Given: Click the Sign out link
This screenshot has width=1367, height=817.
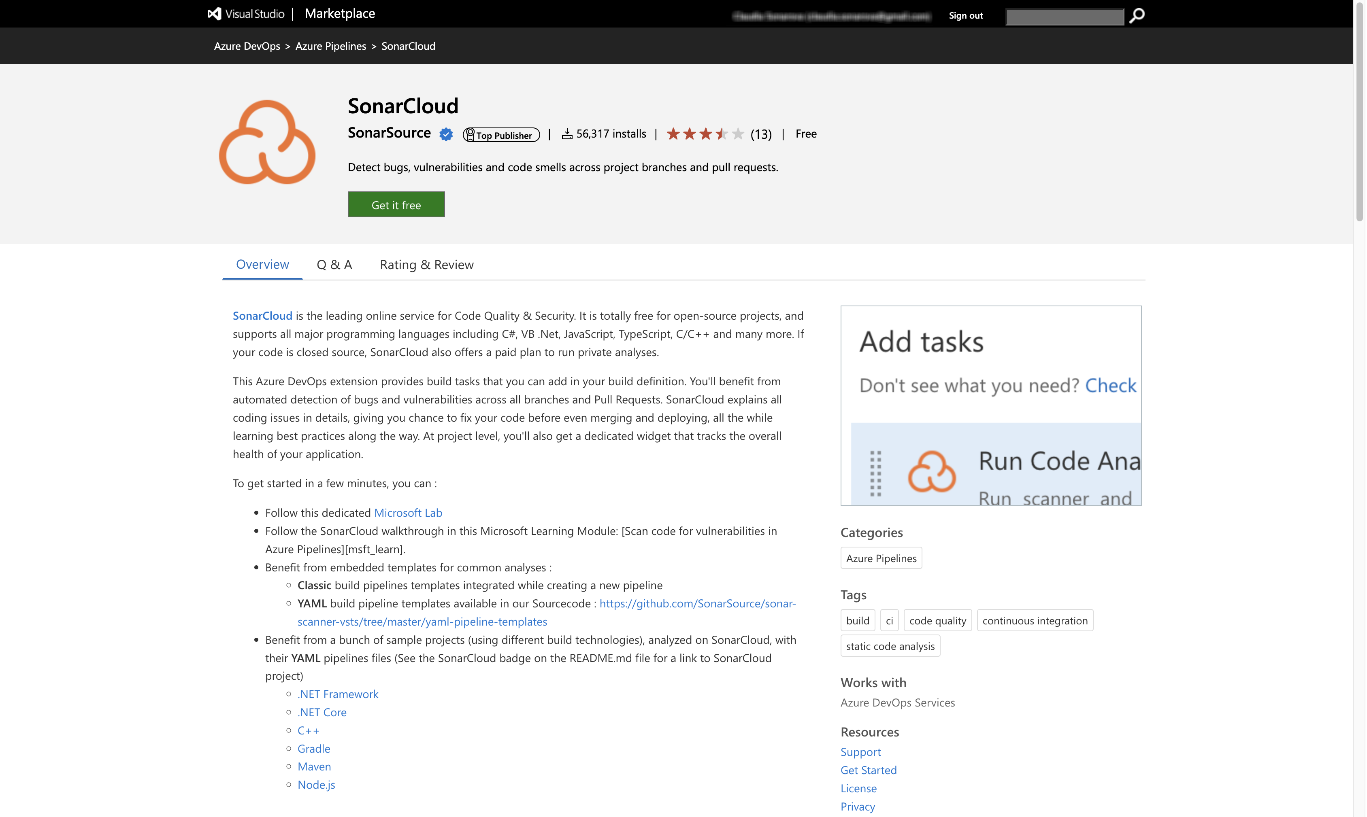Looking at the screenshot, I should click(966, 15).
